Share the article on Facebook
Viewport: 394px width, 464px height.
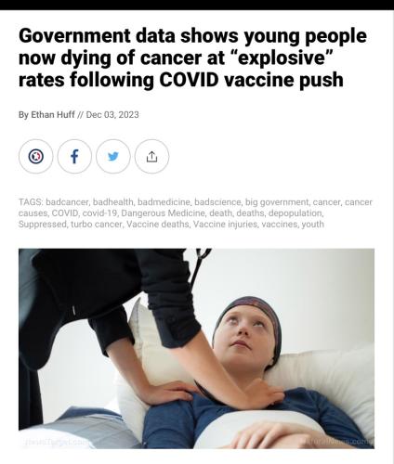(74, 156)
